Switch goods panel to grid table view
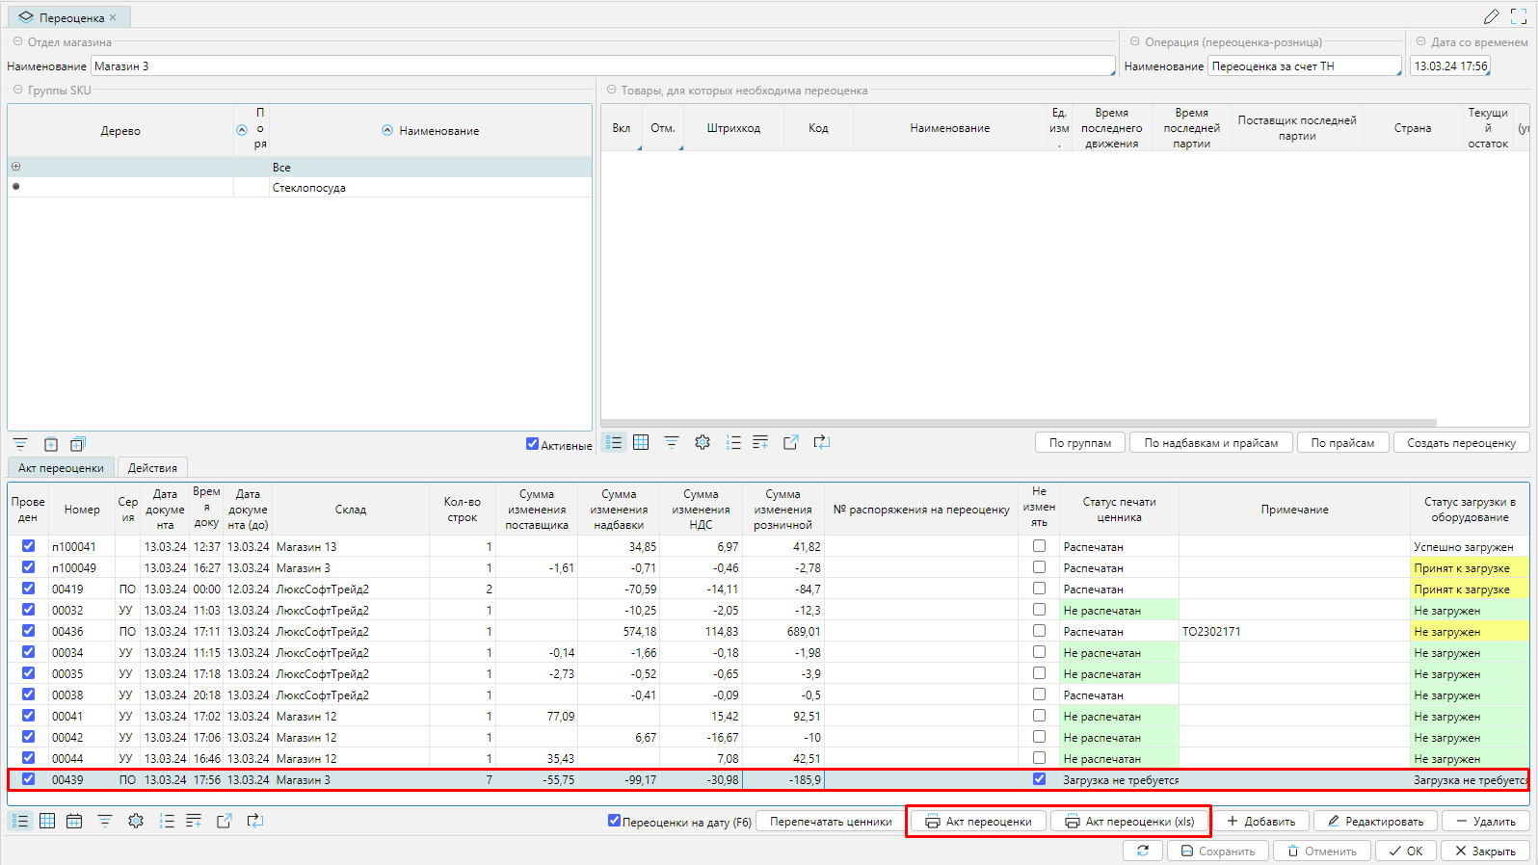The image size is (1538, 865). click(x=641, y=442)
